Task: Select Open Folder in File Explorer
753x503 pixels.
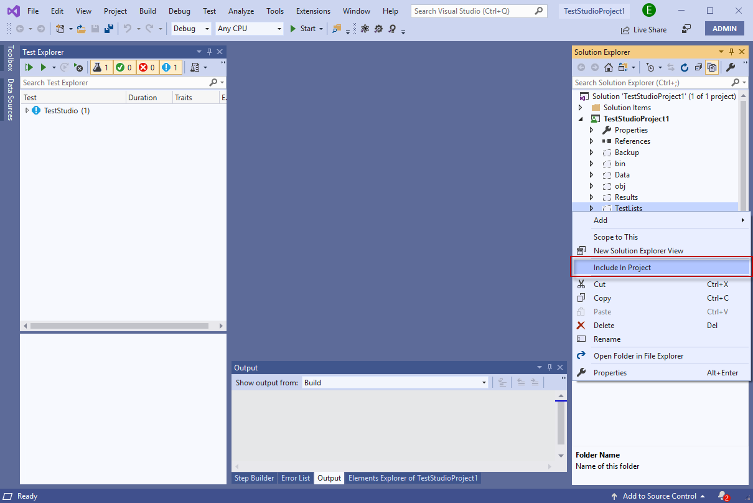Action: (x=662, y=356)
